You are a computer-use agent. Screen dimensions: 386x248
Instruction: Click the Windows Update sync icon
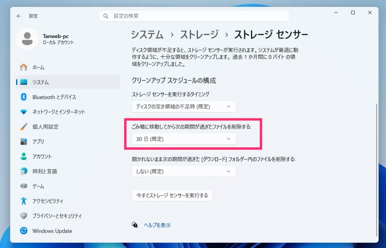24,231
